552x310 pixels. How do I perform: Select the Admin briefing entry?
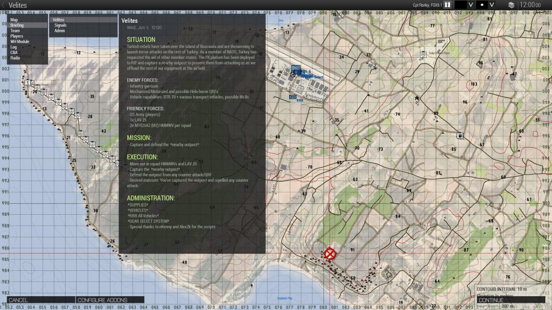(59, 31)
